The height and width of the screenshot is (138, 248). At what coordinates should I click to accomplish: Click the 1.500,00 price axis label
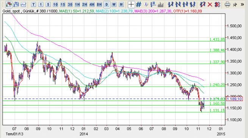click(x=234, y=26)
